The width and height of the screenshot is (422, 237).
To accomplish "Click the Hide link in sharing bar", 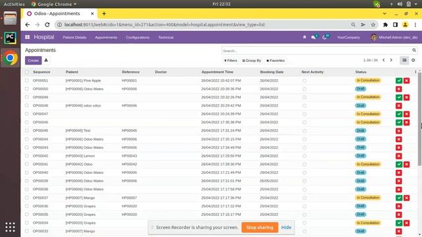I will [286, 227].
